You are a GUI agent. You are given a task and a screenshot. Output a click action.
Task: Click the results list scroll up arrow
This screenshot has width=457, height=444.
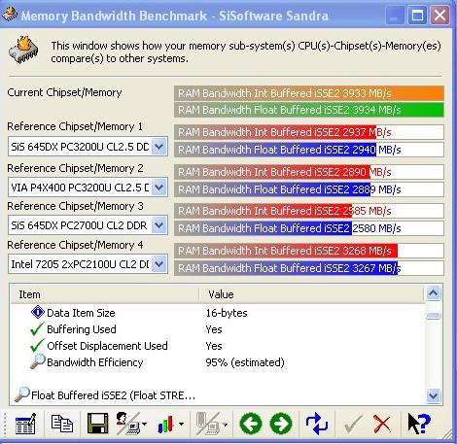click(x=434, y=293)
